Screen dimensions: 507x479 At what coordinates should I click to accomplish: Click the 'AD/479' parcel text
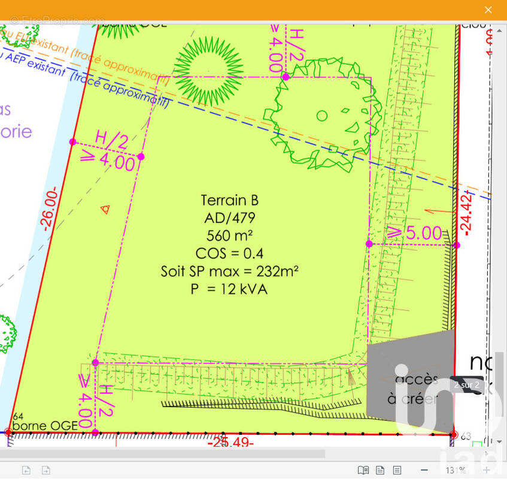point(230,218)
